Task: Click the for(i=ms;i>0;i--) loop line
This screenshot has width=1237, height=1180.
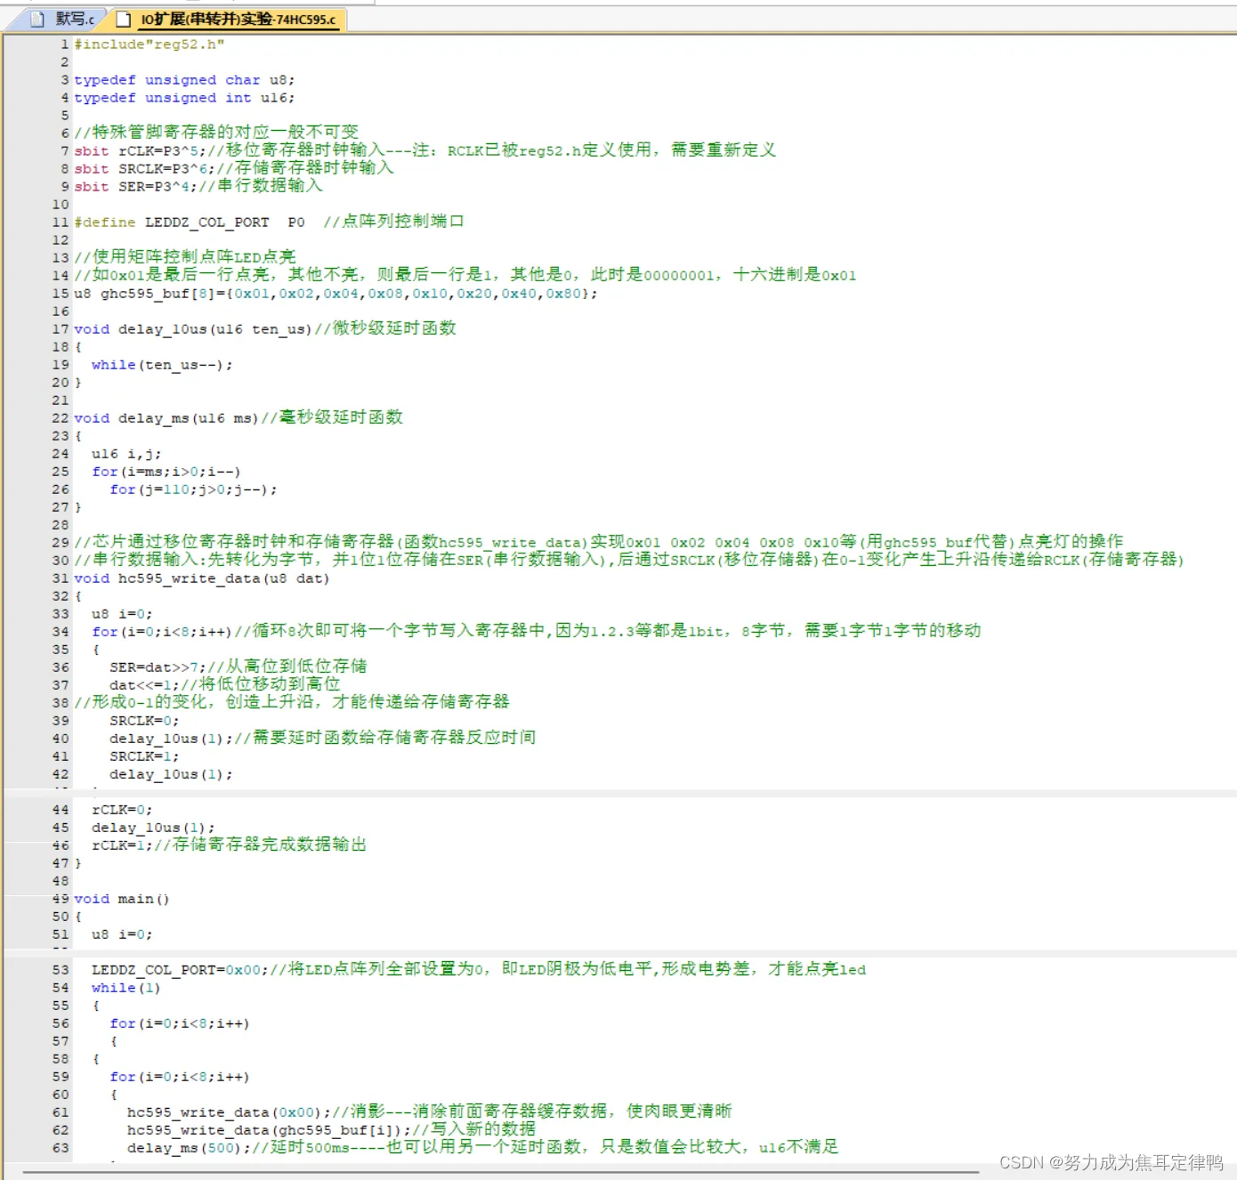Action: click(x=166, y=472)
